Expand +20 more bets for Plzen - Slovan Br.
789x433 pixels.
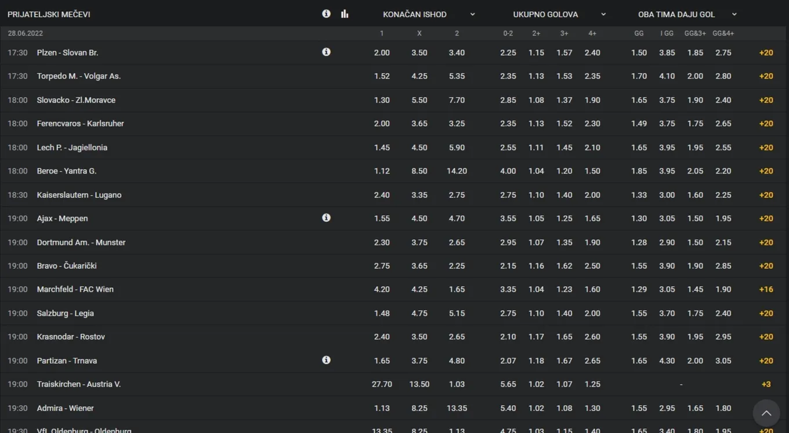pos(766,53)
